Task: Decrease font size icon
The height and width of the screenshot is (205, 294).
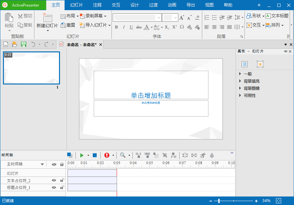Action: 189,18
